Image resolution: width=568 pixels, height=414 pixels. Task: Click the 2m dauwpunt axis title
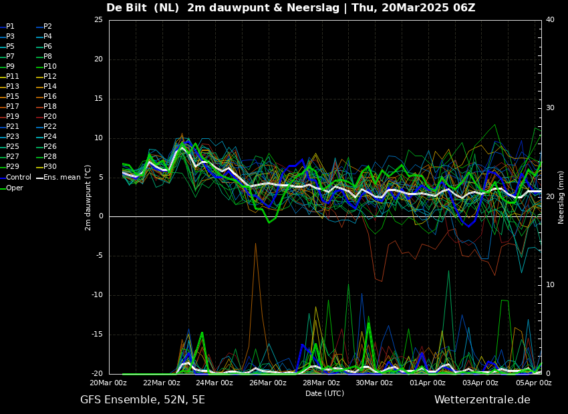coord(88,198)
